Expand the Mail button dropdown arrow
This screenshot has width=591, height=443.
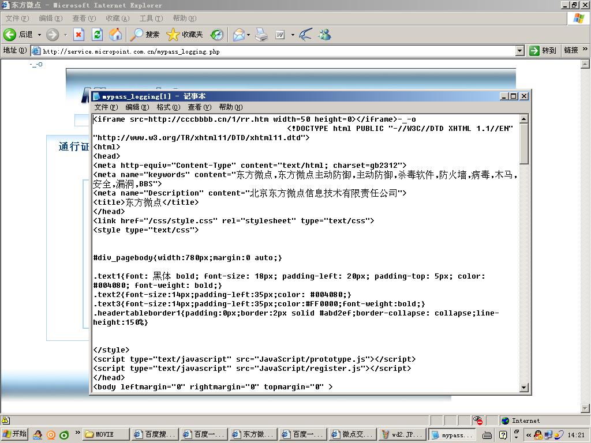click(x=248, y=35)
